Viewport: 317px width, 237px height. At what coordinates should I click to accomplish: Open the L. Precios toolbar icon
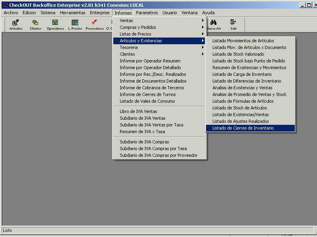[x=75, y=24]
